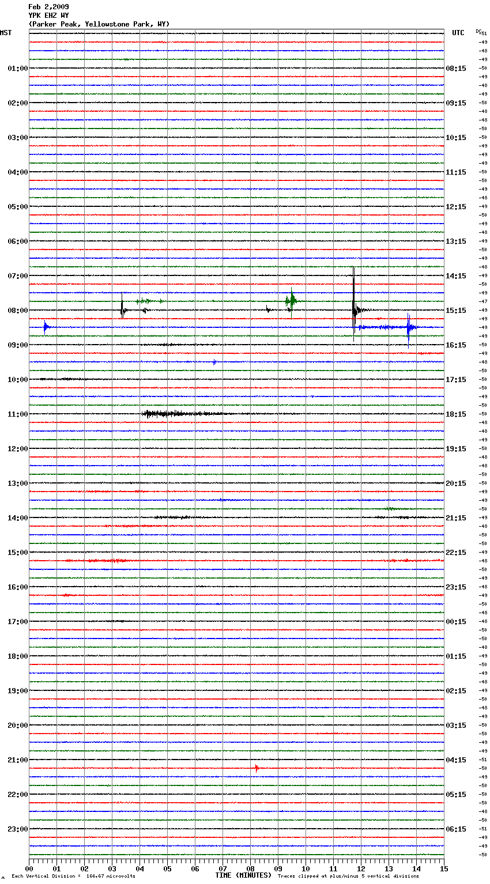Click the black spike on 08:00 trace near minute 03
This screenshot has height=884, width=490.
click(122, 307)
